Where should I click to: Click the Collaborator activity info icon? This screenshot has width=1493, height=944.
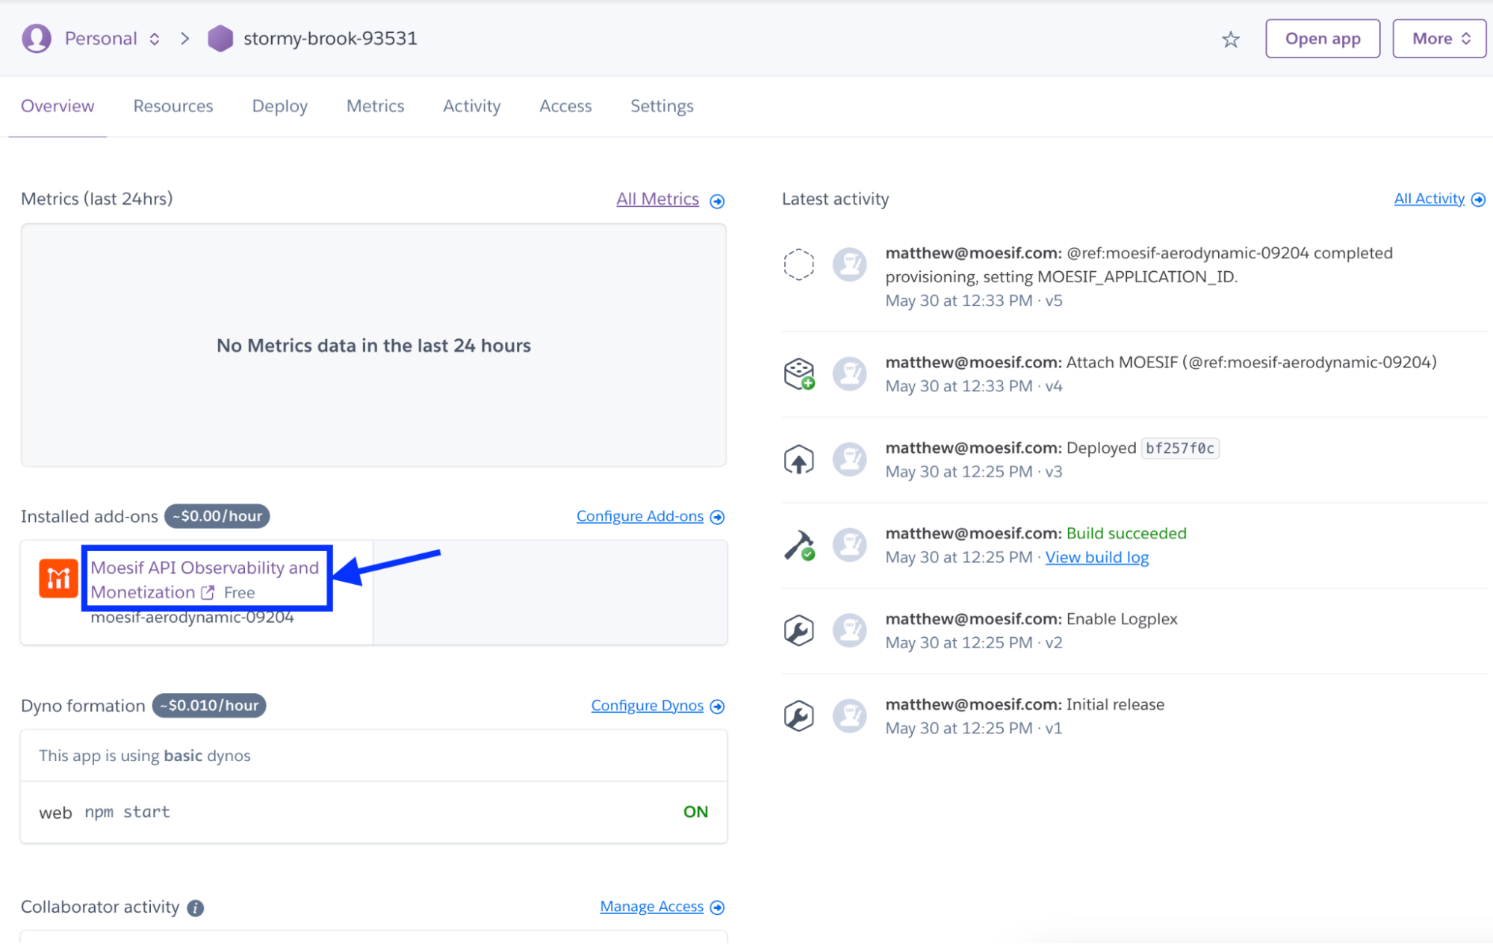point(196,907)
